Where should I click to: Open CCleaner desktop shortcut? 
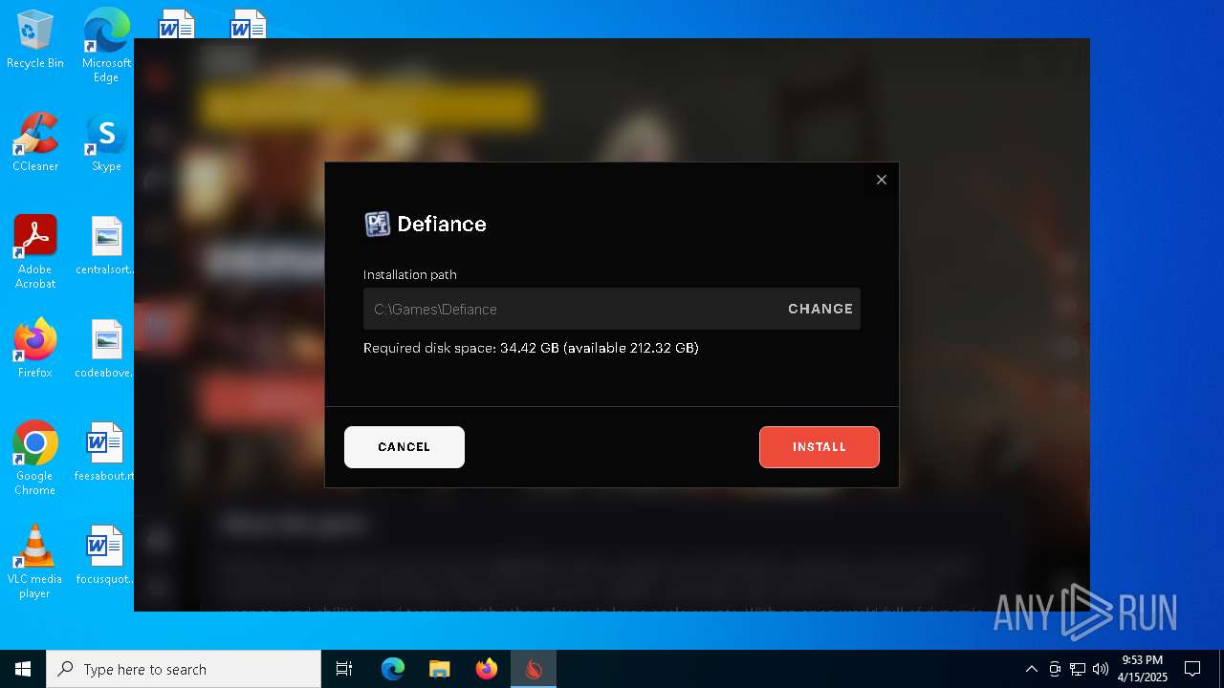[35, 142]
